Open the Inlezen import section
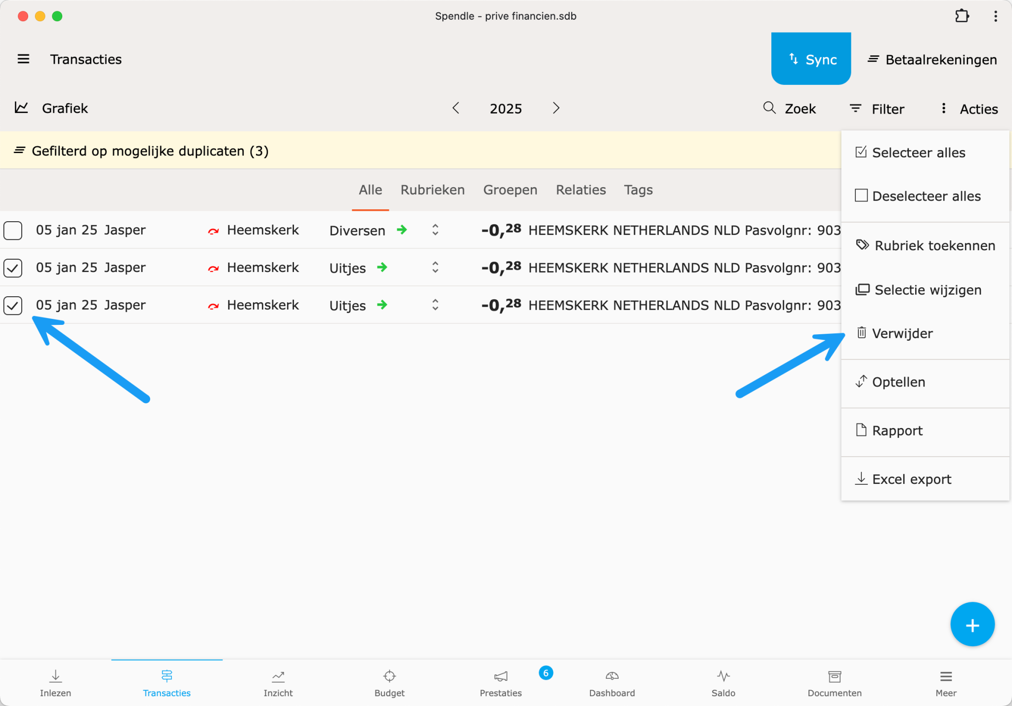 point(55,683)
